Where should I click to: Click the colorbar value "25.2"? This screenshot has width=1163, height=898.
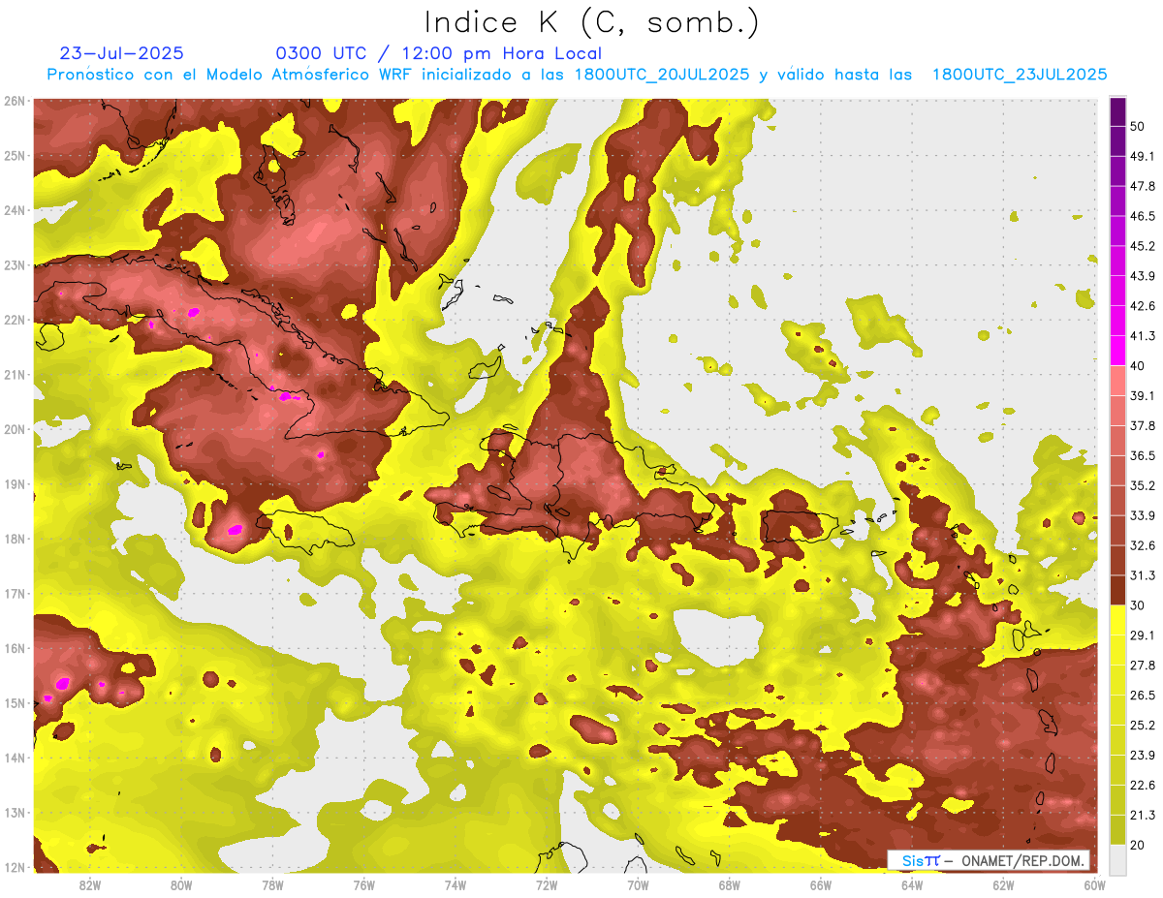pos(1142,726)
